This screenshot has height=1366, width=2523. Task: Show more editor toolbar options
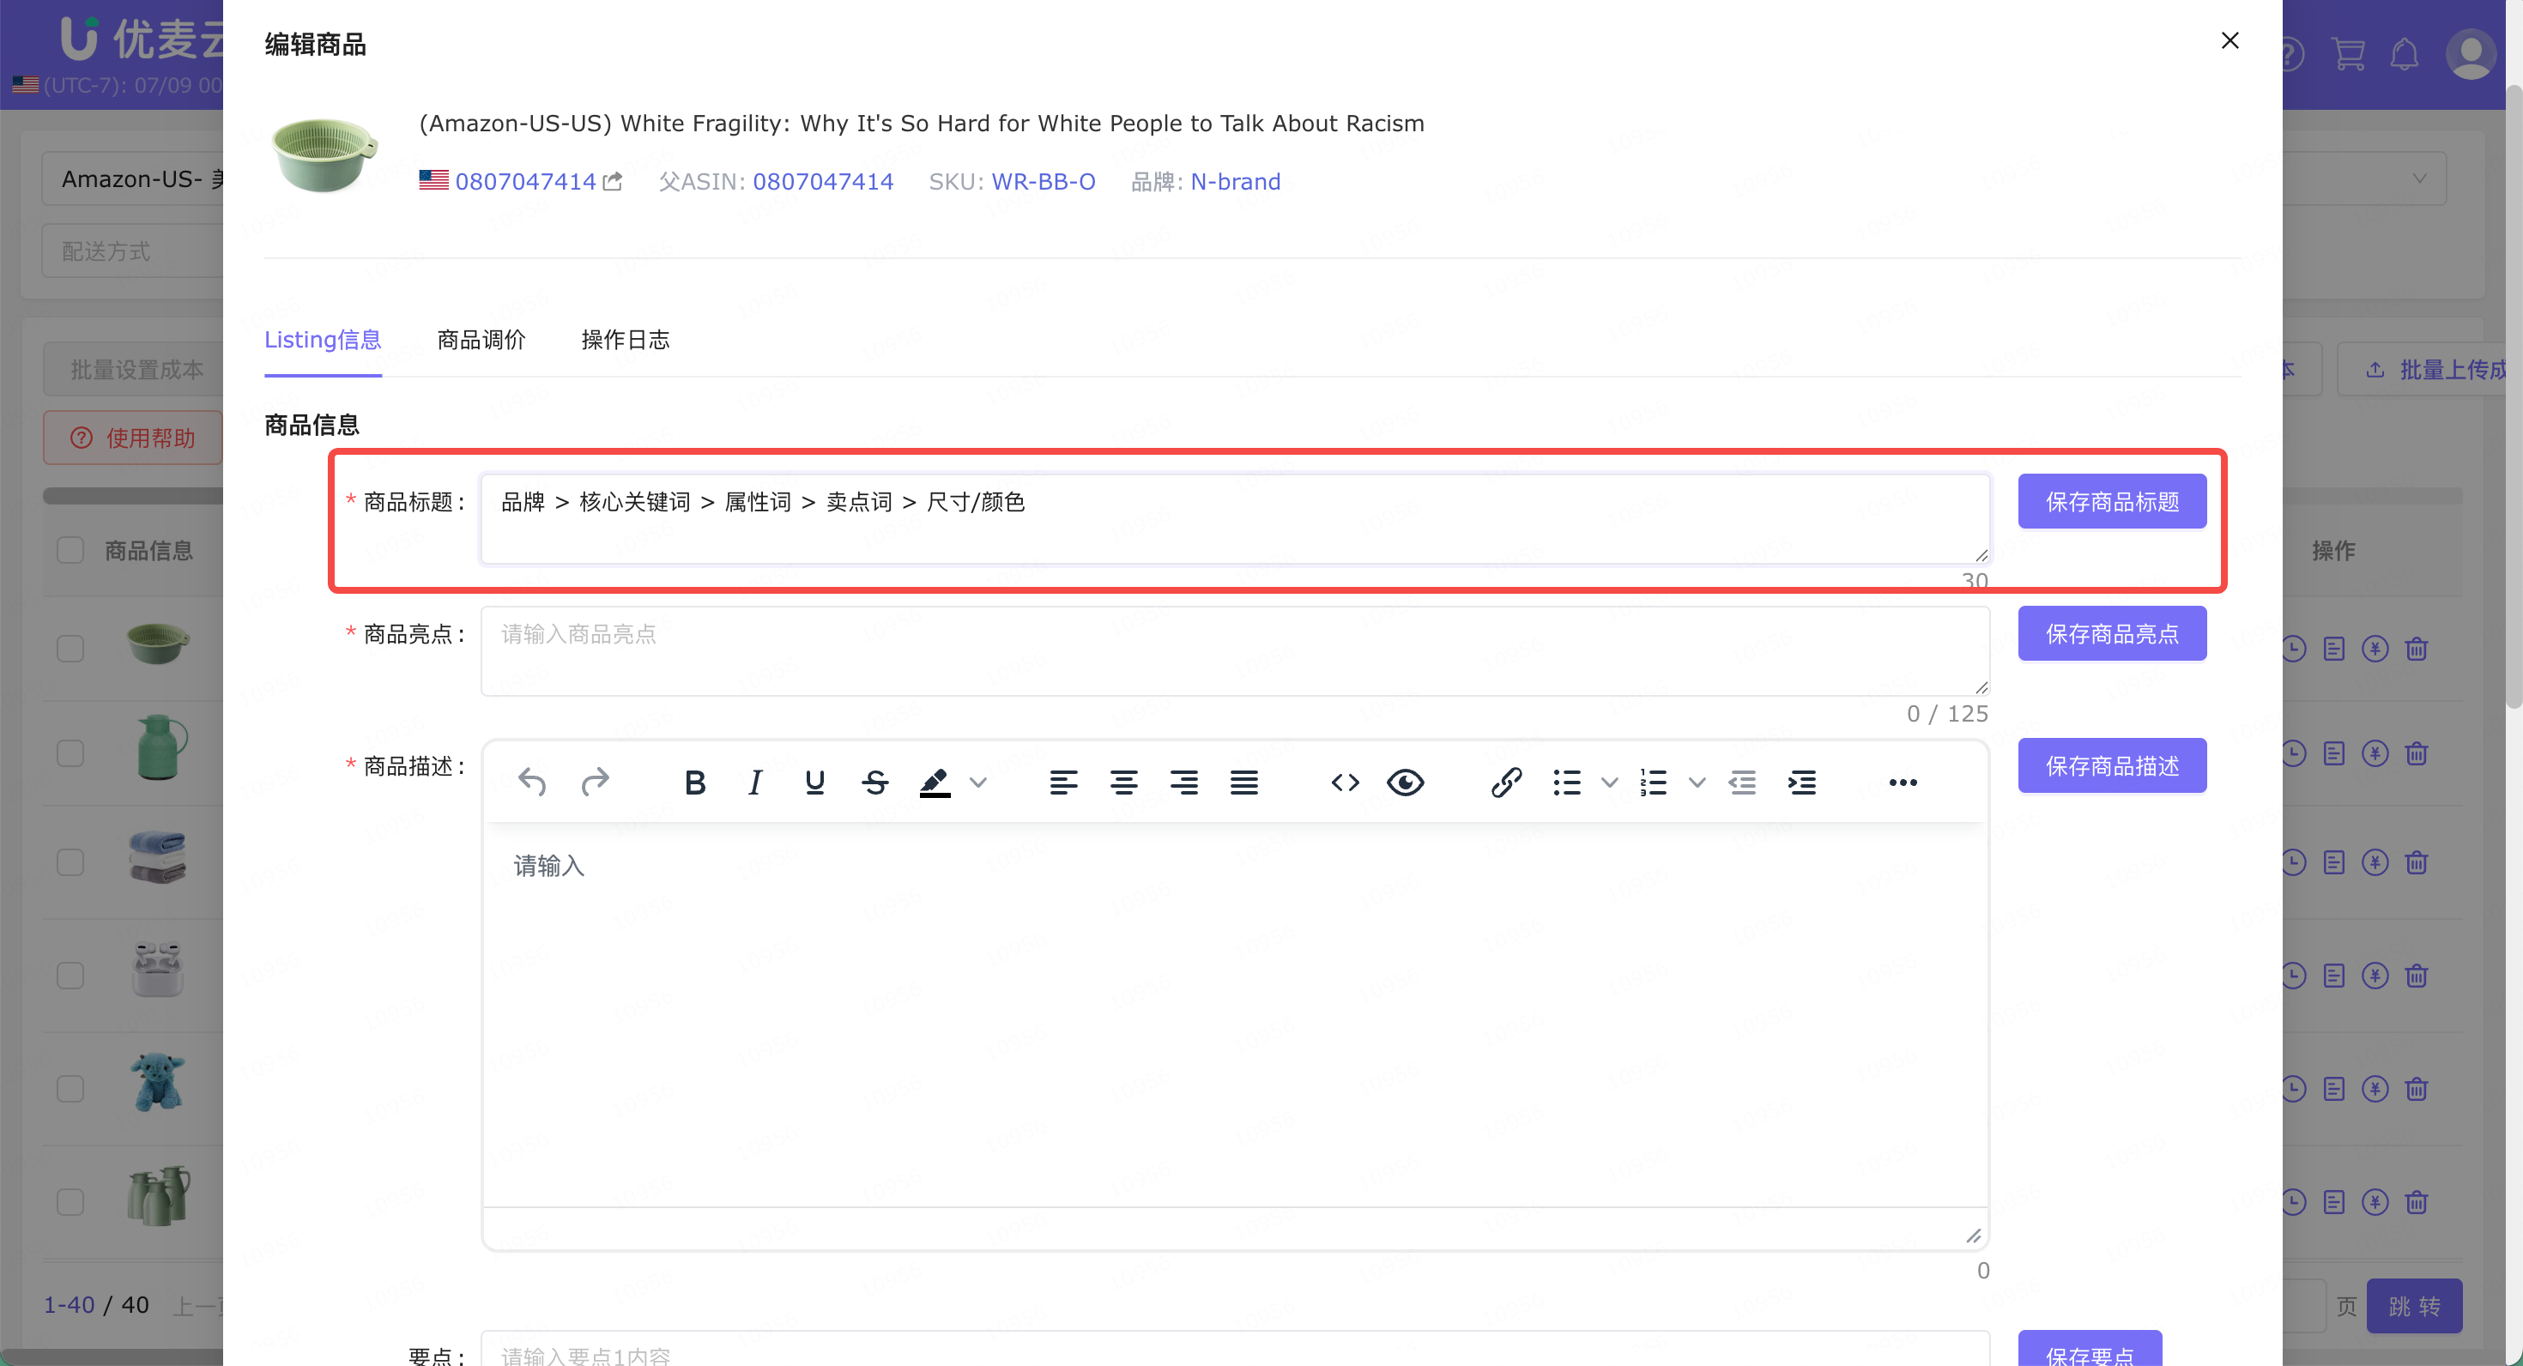pos(1903,783)
